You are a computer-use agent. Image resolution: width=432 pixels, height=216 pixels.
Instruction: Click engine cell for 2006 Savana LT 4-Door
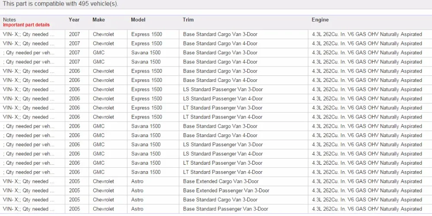pyautogui.click(x=367, y=172)
